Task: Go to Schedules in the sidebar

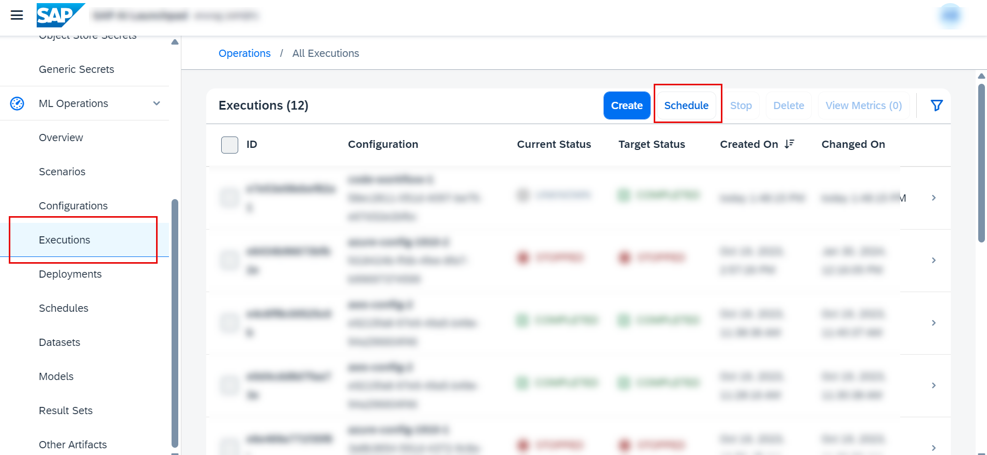Action: tap(64, 308)
